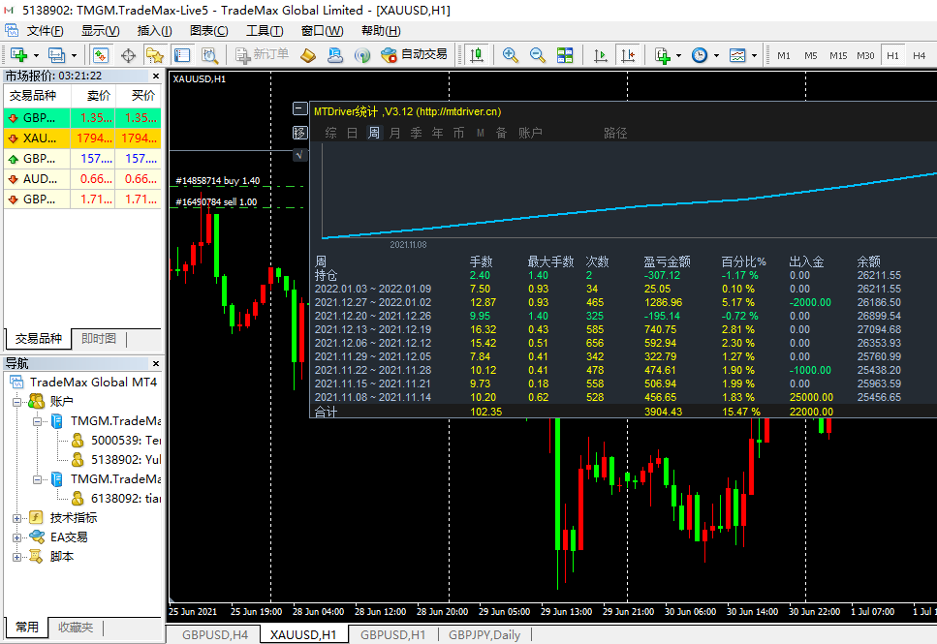Collapse the MTDriver panel with minus button
The width and height of the screenshot is (937, 644).
300,108
